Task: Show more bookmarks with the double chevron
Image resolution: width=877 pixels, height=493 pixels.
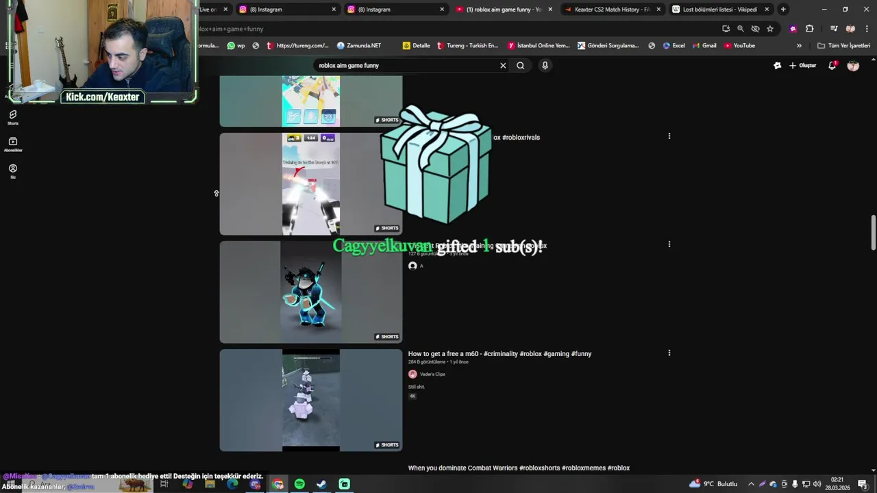Action: pyautogui.click(x=799, y=46)
